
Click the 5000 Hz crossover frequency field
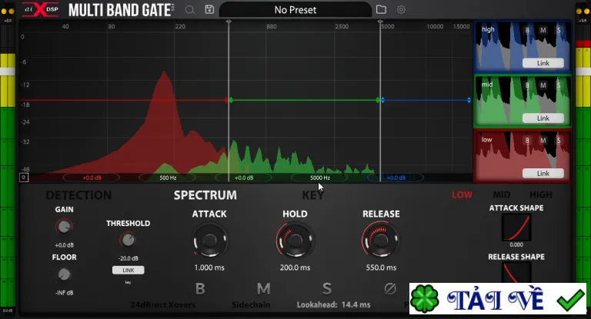point(320,178)
